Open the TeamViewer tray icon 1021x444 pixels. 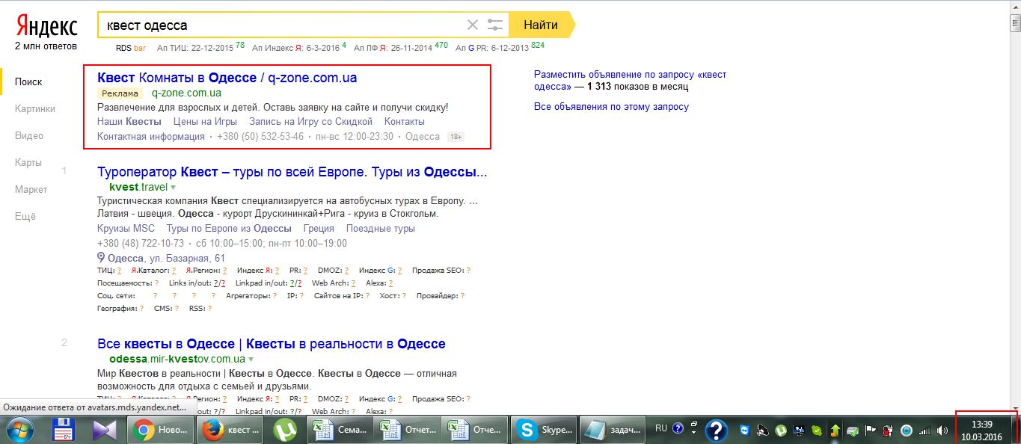pos(744,431)
